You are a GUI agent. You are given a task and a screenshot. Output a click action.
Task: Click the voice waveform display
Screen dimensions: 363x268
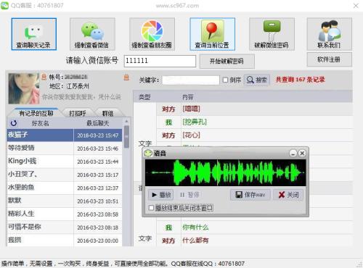tap(225, 172)
